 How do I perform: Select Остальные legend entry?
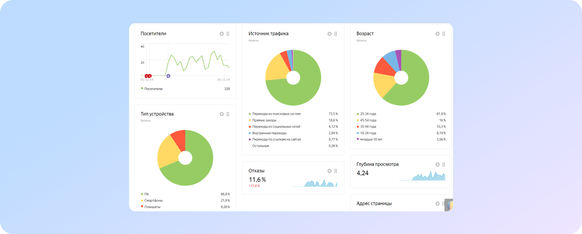(293, 146)
